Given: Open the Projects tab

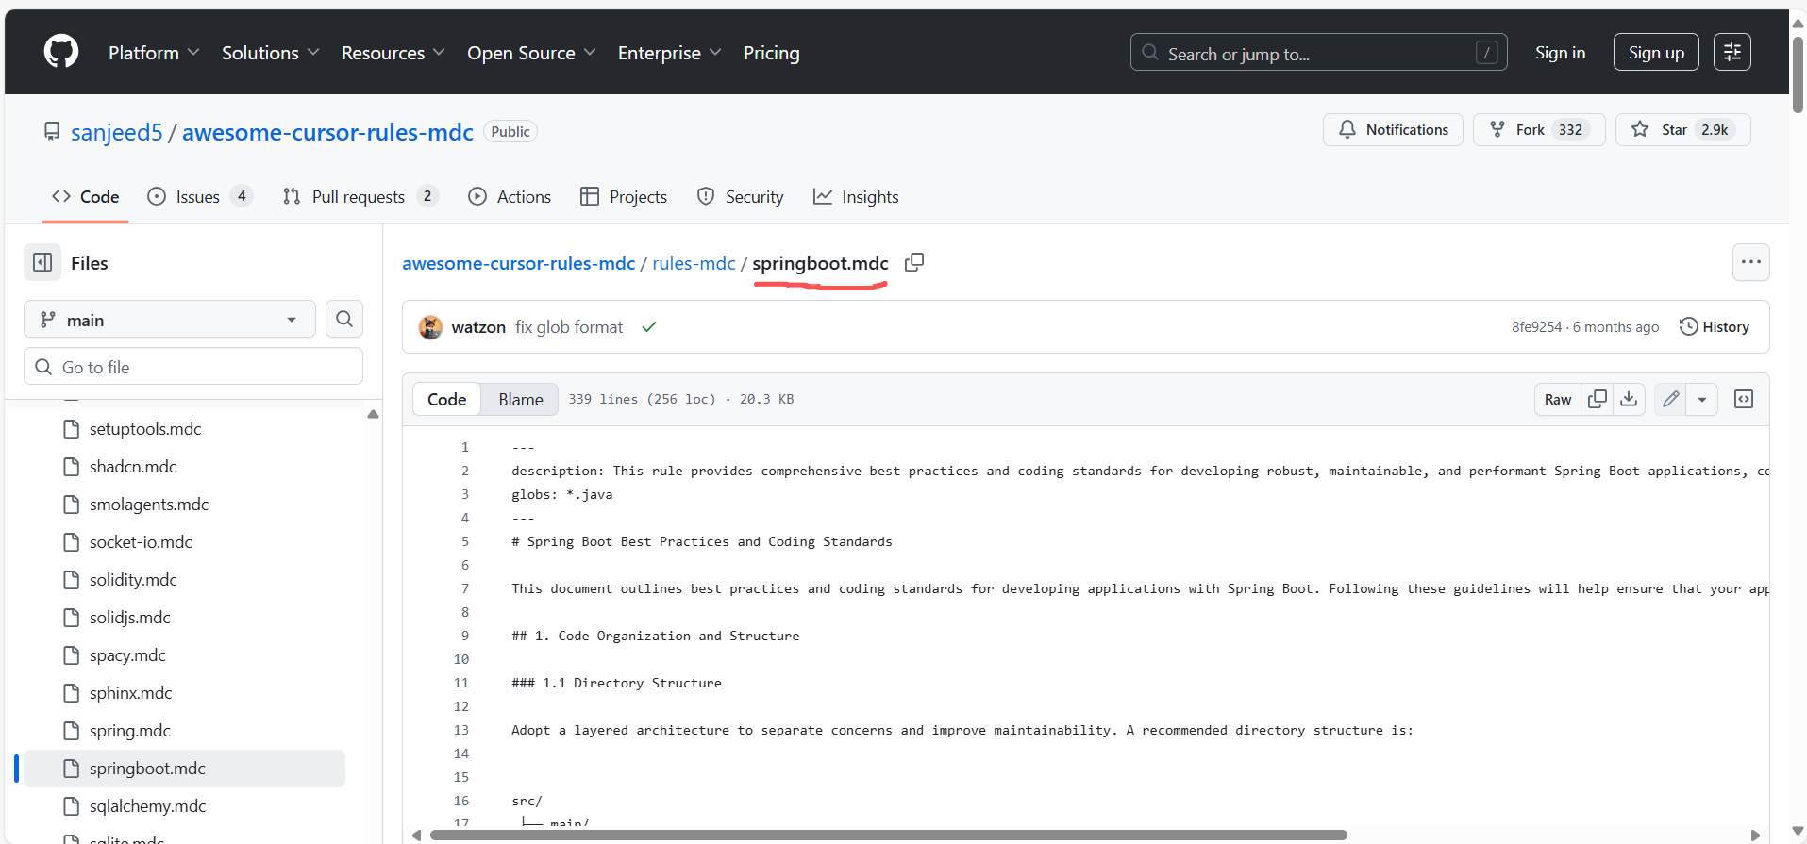Looking at the screenshot, I should (624, 196).
